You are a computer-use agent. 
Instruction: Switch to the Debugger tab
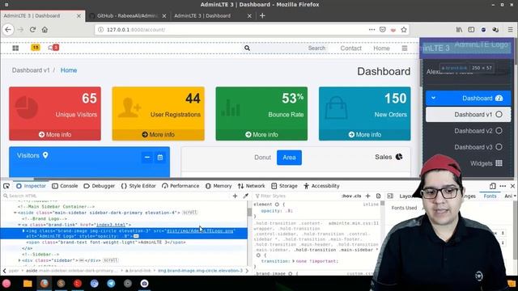click(99, 186)
